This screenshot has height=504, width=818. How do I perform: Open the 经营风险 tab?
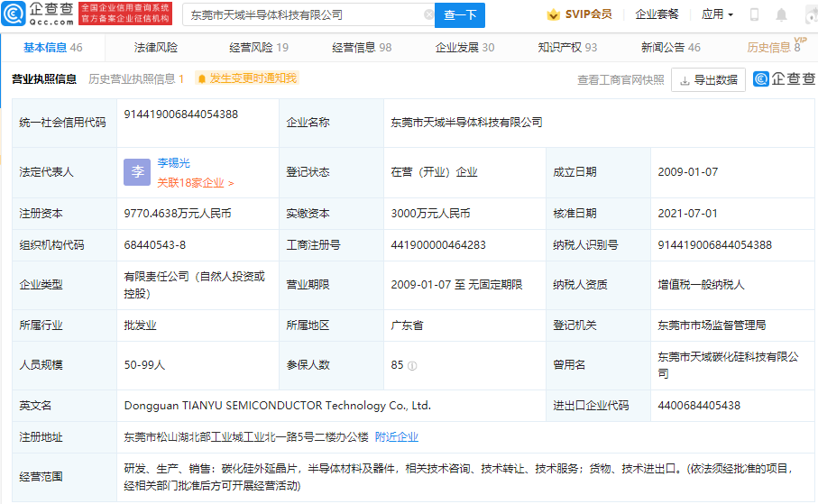(259, 48)
